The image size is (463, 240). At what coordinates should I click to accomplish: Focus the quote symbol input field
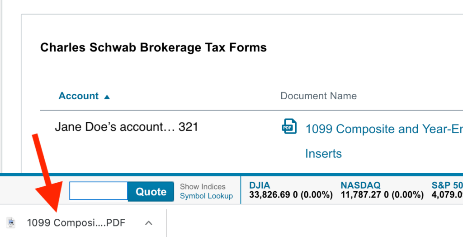(x=99, y=191)
